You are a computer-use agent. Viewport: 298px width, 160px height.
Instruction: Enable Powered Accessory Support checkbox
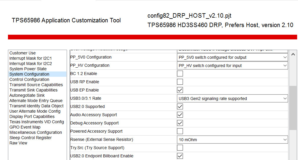pyautogui.click(x=180, y=131)
